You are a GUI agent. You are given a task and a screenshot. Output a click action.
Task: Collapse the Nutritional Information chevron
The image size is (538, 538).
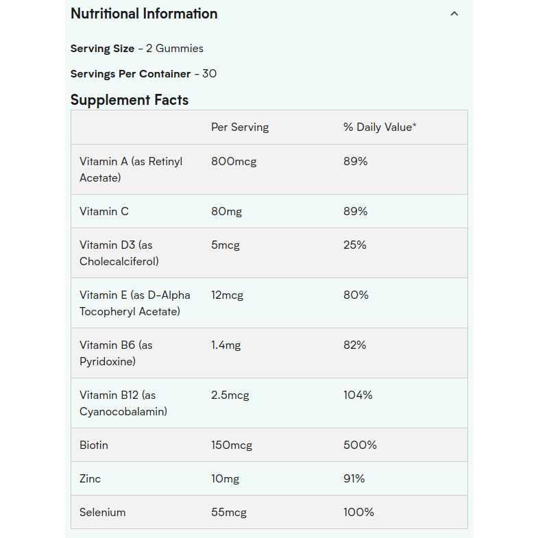click(x=454, y=14)
